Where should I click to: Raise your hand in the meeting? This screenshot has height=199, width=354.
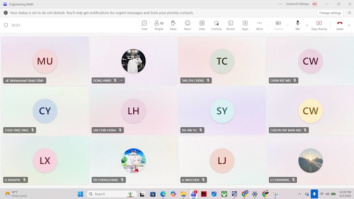point(173,25)
